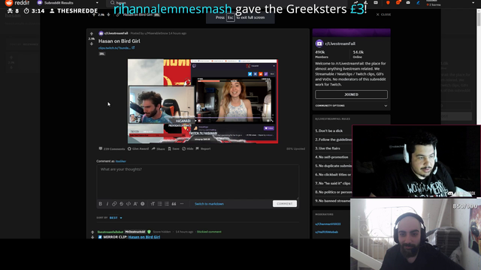This screenshot has height=270, width=481.
Task: Insert a link in the comment
Action: coord(114,204)
